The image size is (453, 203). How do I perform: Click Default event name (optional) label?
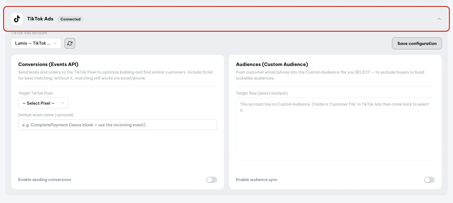46,115
